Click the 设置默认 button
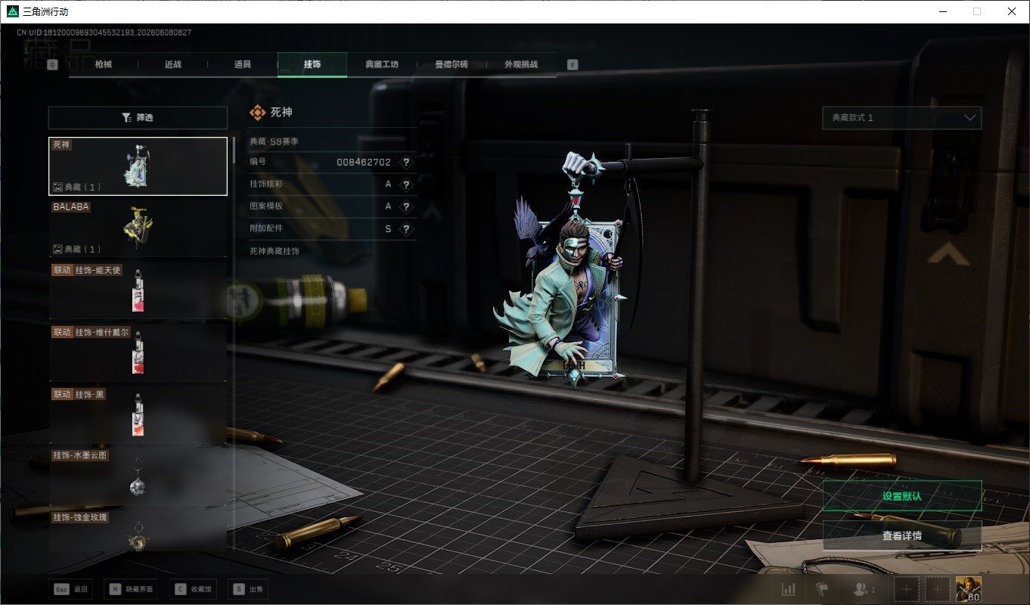The height and width of the screenshot is (605, 1030). pyautogui.click(x=902, y=496)
